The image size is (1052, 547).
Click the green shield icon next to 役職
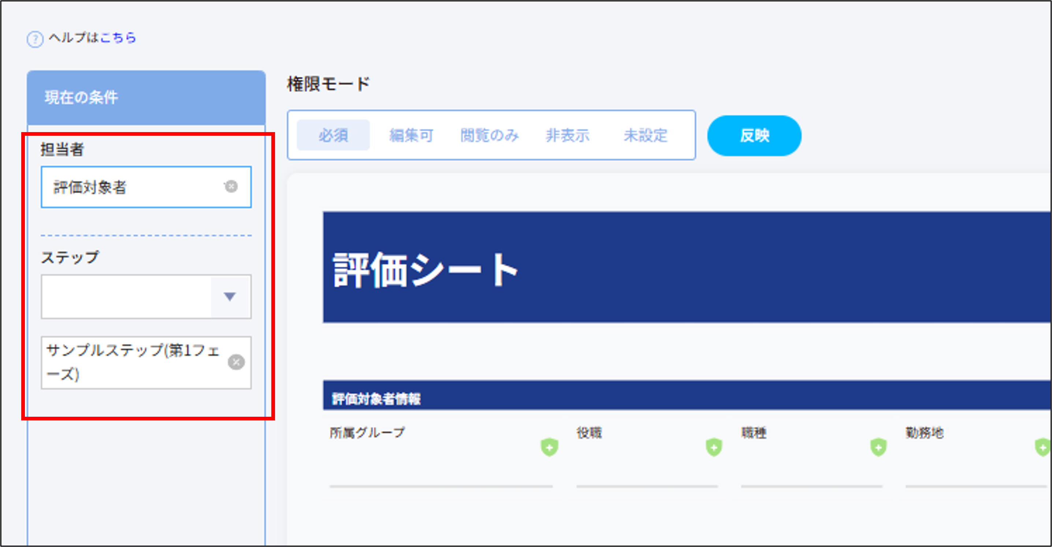pyautogui.click(x=714, y=447)
